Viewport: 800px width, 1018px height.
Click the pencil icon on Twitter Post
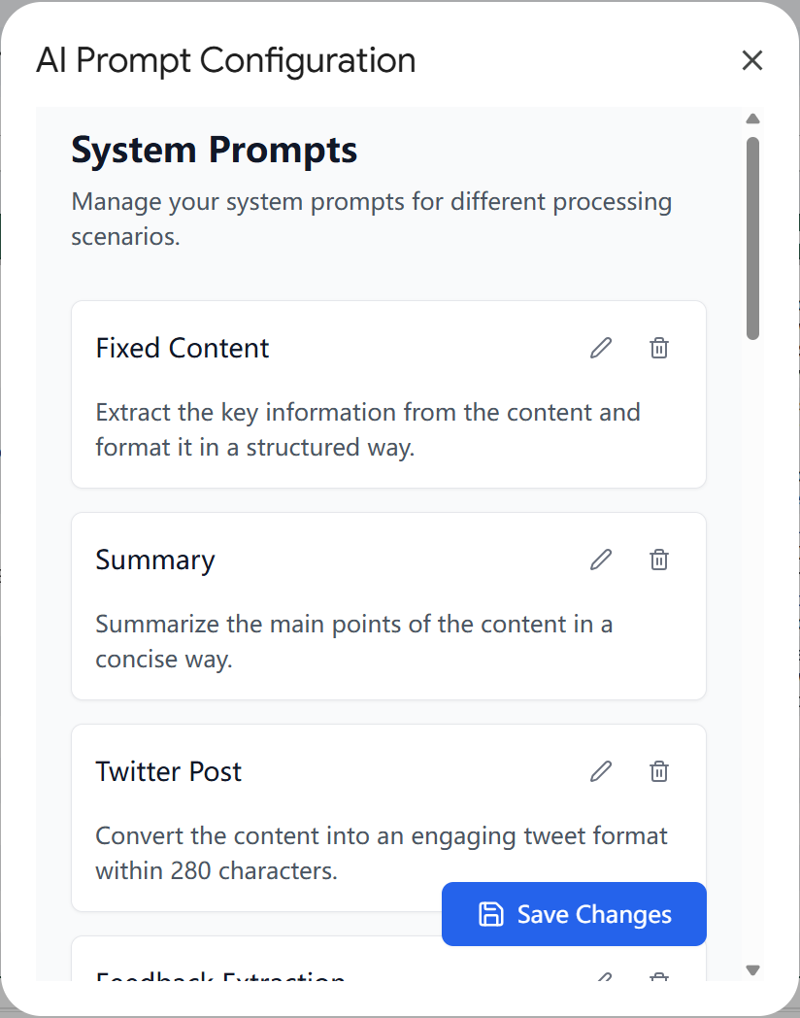tap(601, 771)
